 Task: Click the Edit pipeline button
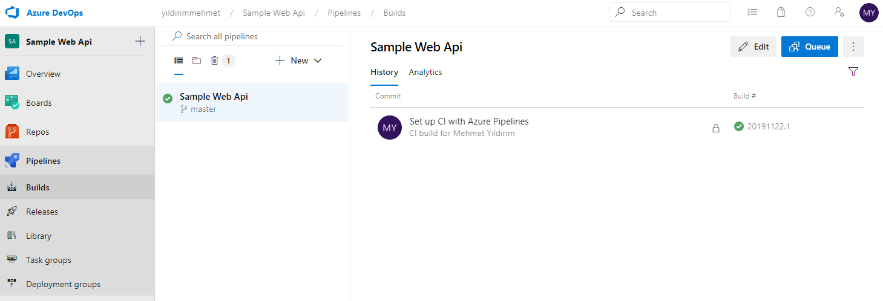[x=753, y=47]
